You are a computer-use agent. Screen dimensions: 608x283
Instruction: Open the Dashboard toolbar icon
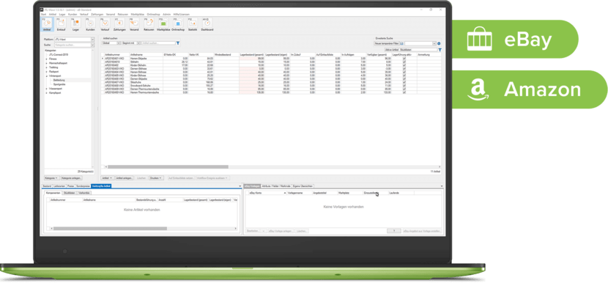[x=207, y=24]
